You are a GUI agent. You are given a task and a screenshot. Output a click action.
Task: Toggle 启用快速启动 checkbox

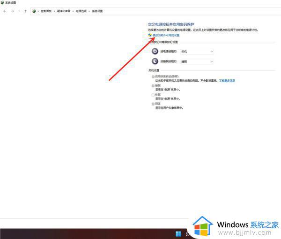153,76
